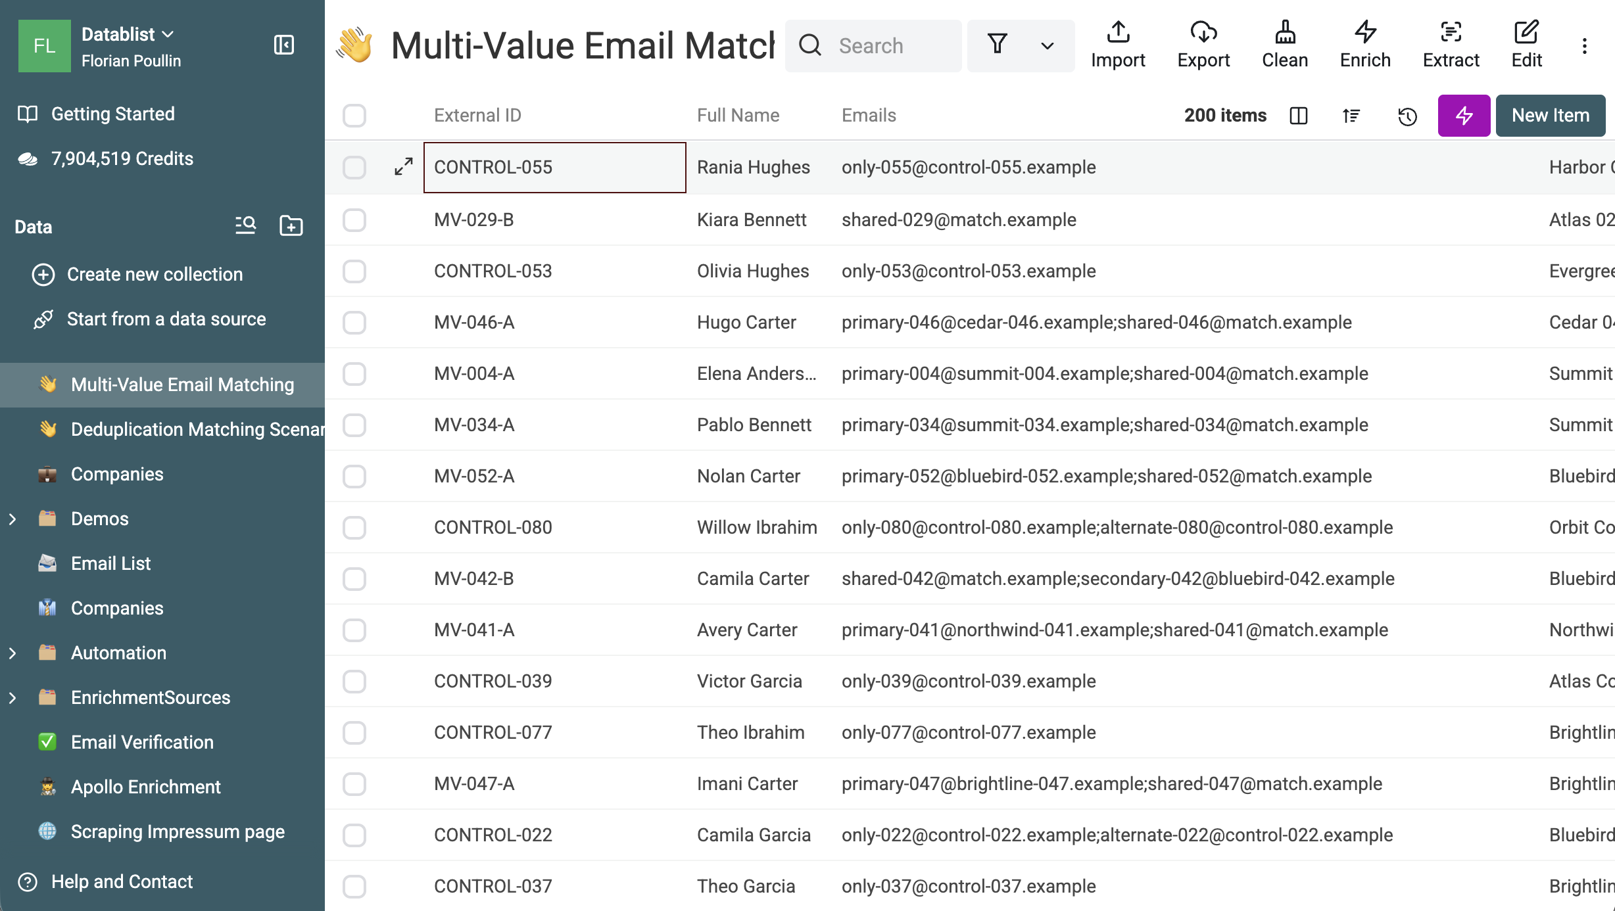This screenshot has width=1615, height=911.
Task: Check the MV-029-B row checkbox
Action: (354, 220)
